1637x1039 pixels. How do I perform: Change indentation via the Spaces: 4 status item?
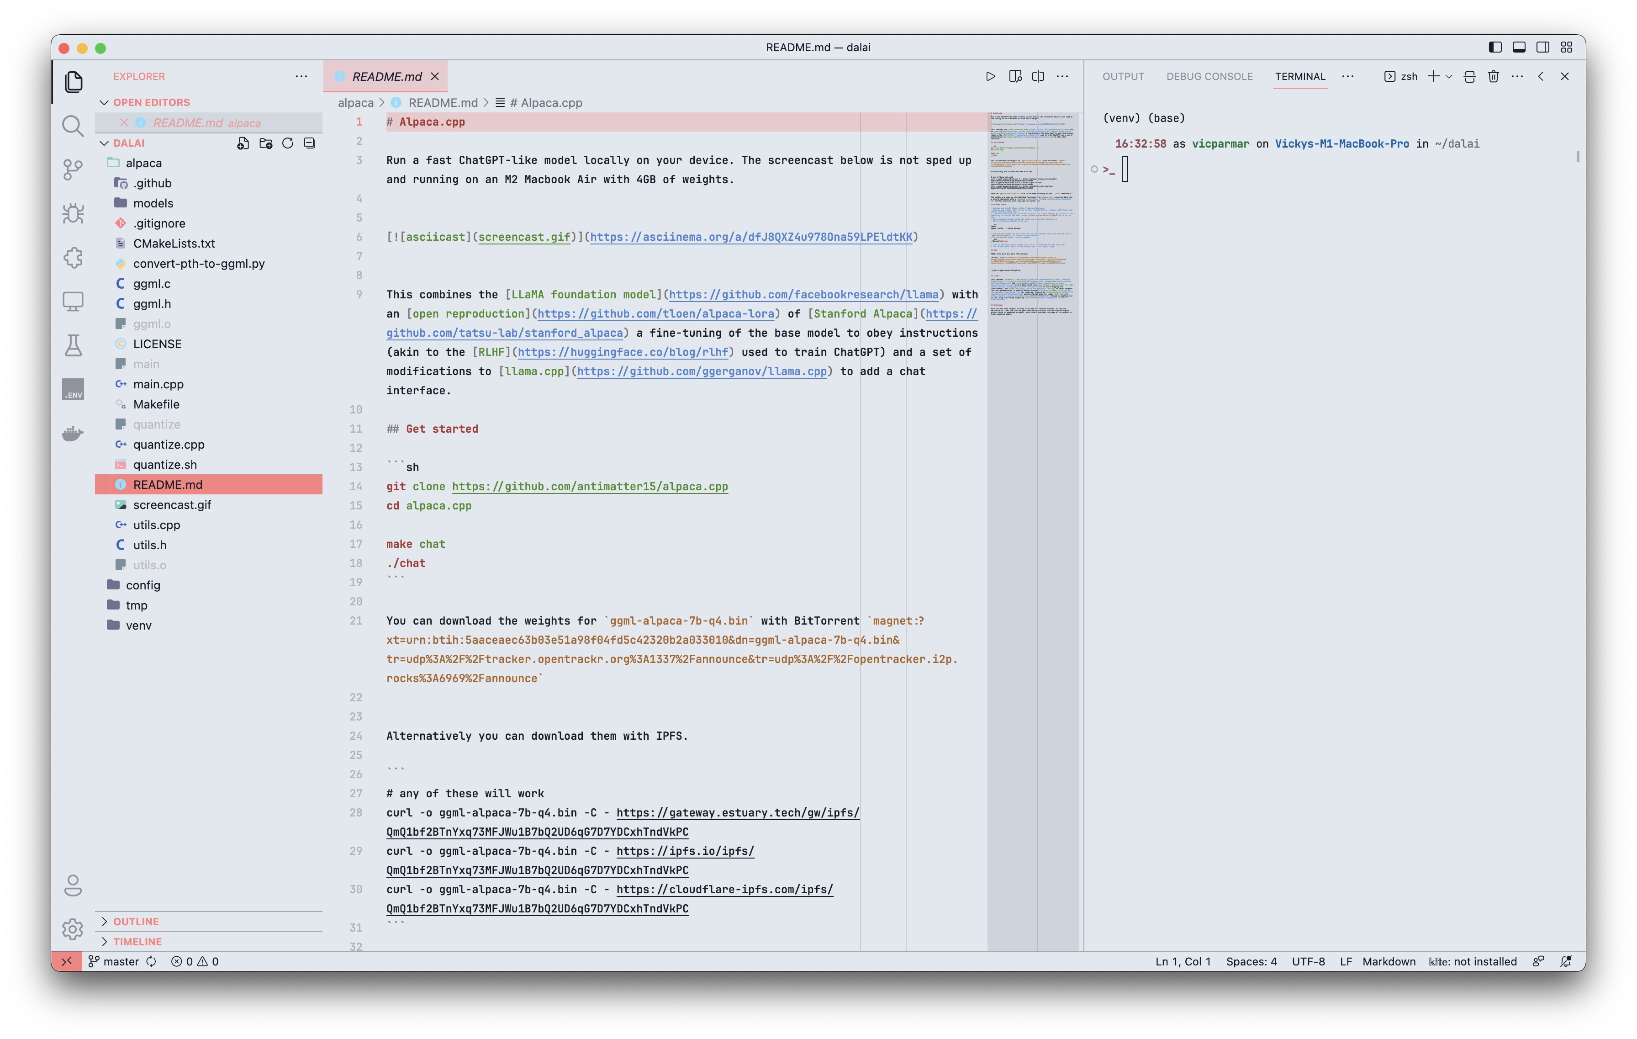[x=1251, y=961]
